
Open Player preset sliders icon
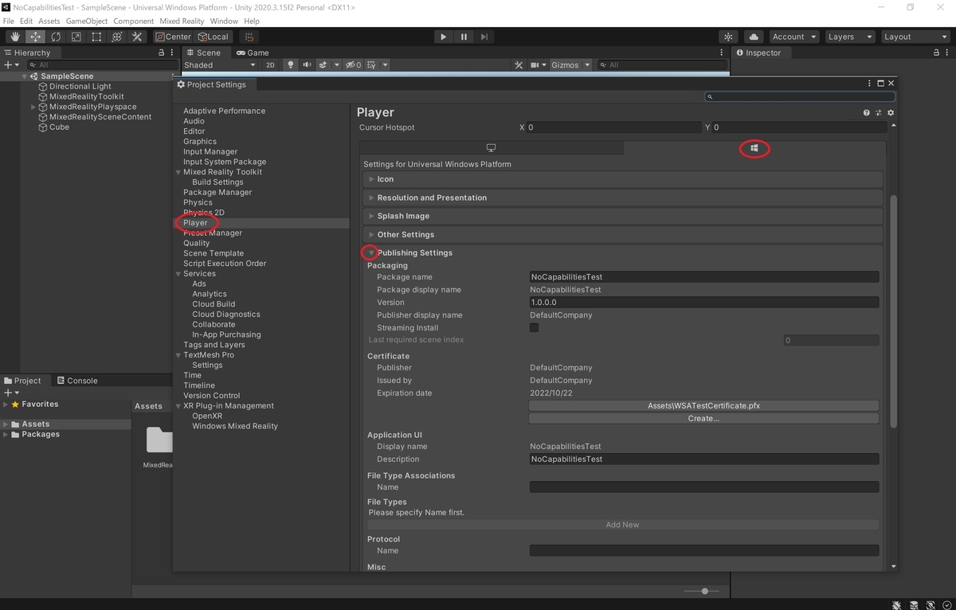coord(878,113)
